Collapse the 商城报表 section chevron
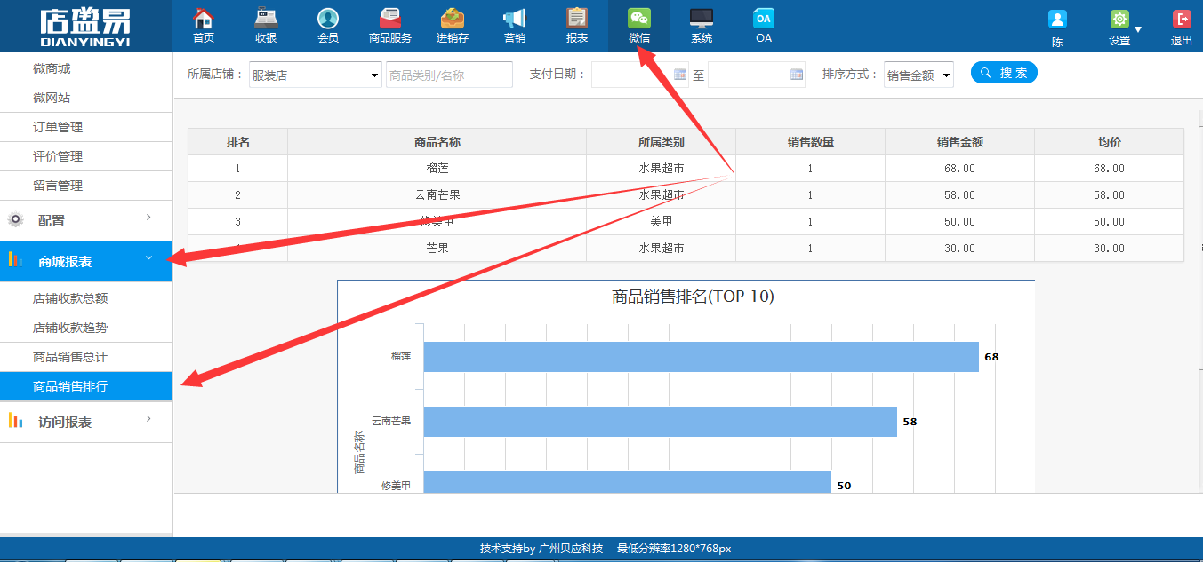The image size is (1203, 562). coord(148,257)
